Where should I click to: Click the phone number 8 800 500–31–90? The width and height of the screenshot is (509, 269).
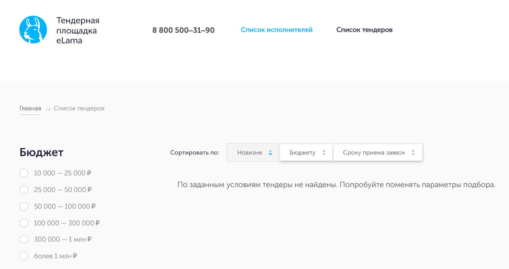click(183, 30)
